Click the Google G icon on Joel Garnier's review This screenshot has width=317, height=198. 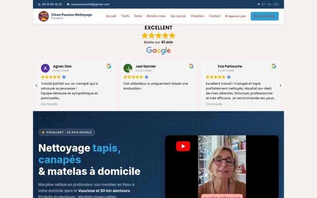(191, 66)
